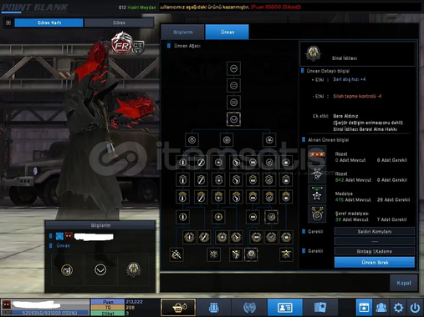
Task: Open the inventory locker icon
Action: click(x=213, y=307)
